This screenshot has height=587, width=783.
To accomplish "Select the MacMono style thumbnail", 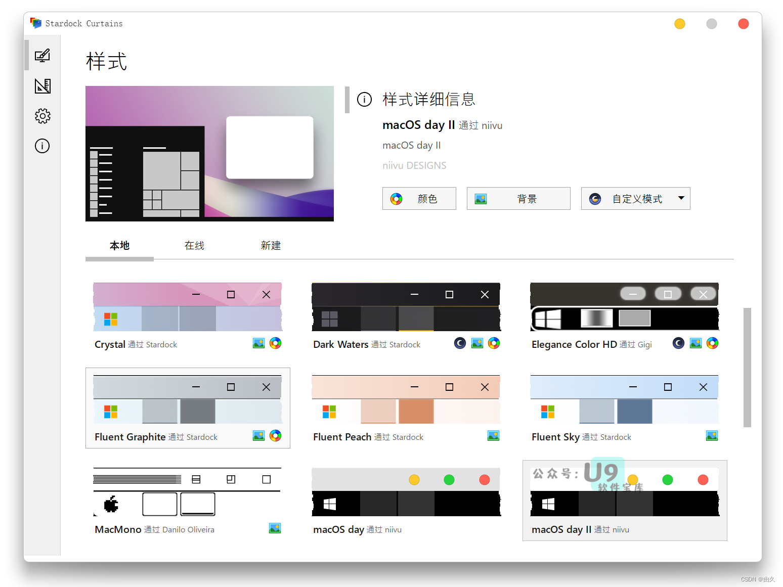I will tap(187, 492).
